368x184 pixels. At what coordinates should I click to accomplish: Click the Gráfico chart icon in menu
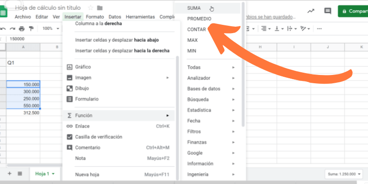[70, 67]
